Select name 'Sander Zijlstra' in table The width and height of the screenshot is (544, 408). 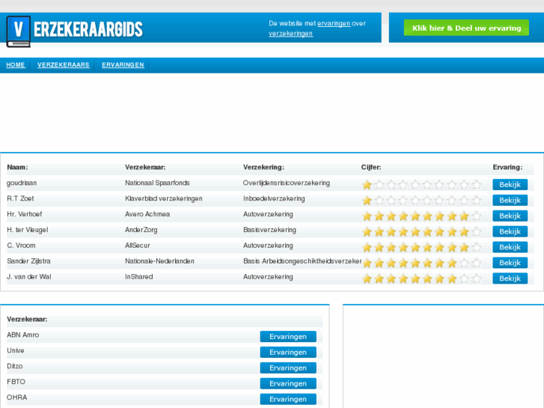pos(28,261)
